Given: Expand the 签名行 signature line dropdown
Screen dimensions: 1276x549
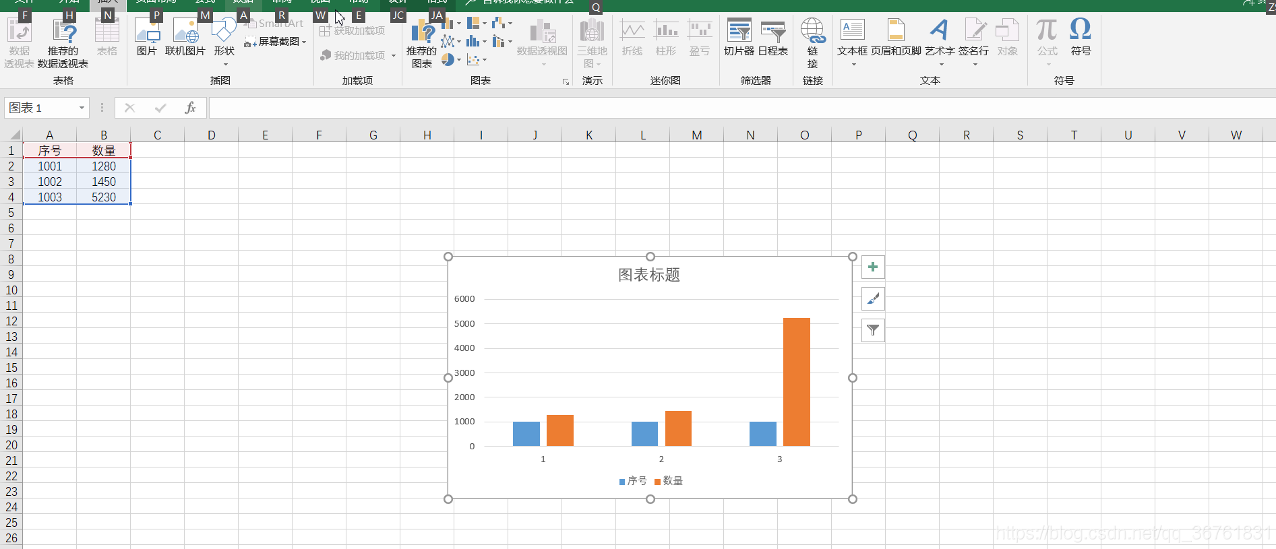Looking at the screenshot, I should point(975,65).
